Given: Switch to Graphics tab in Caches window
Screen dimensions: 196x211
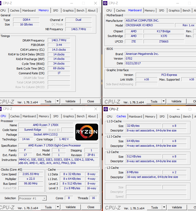Looking at the screenshot, I should [175, 117].
